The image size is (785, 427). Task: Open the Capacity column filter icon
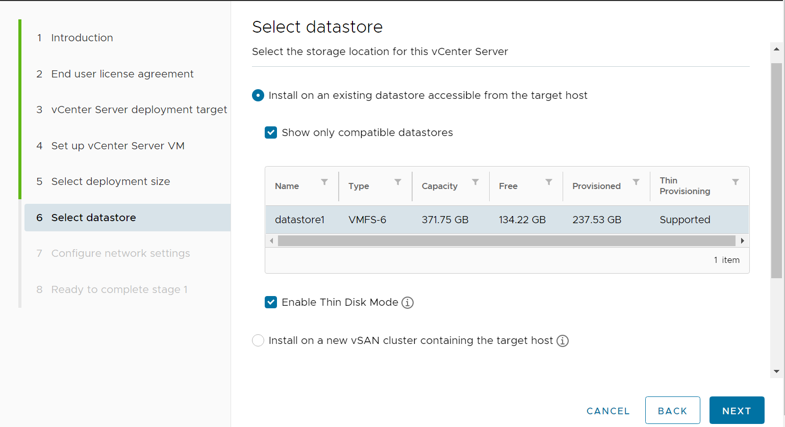click(475, 182)
